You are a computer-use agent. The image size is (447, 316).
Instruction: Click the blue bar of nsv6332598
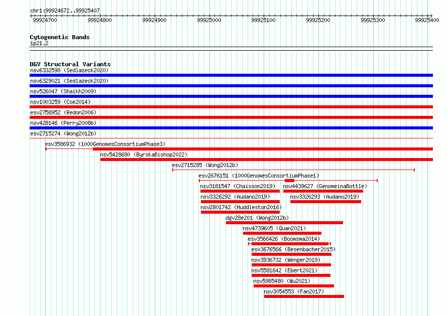[x=231, y=75]
